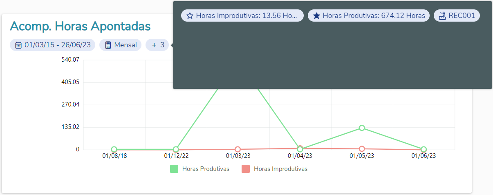The height and width of the screenshot is (195, 493).
Task: Click the 01/04/23 x-axis label
Action: [x=300, y=156]
